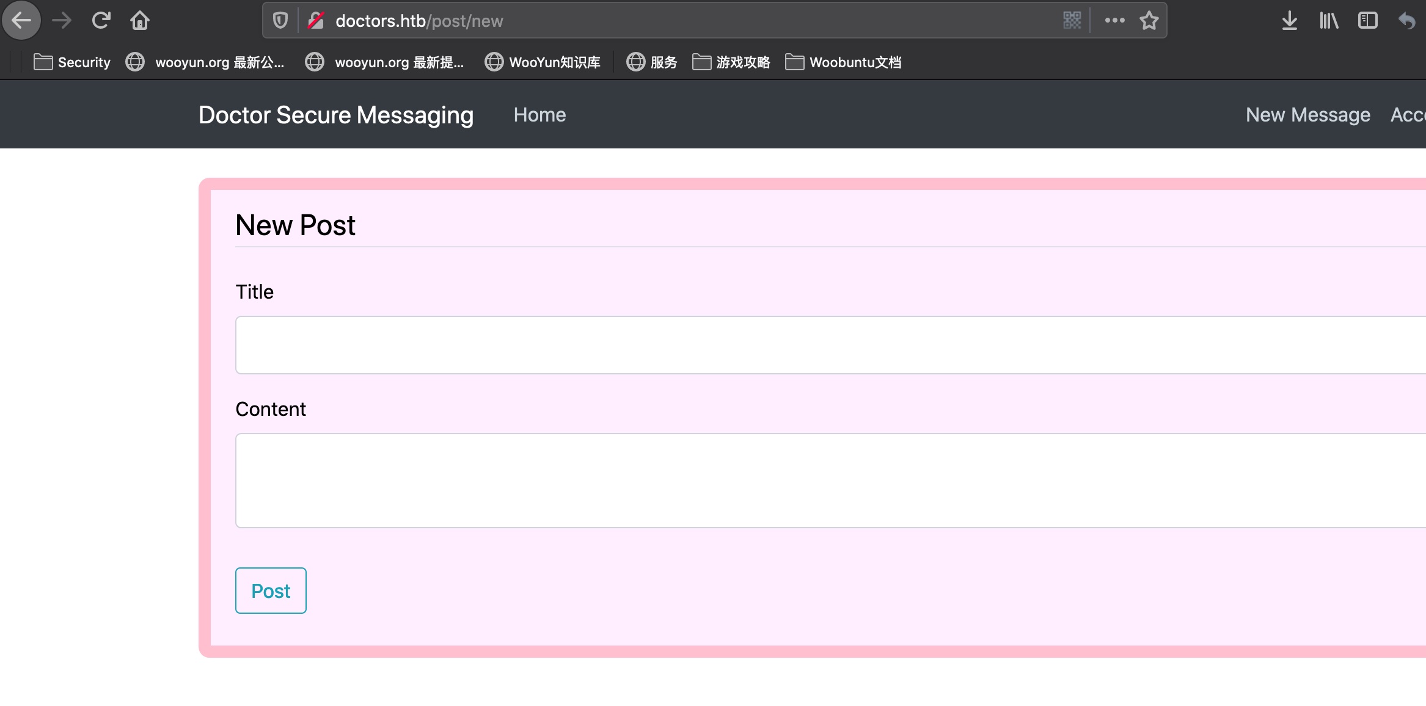Go to the browser home page
1426x706 pixels.
tap(140, 21)
